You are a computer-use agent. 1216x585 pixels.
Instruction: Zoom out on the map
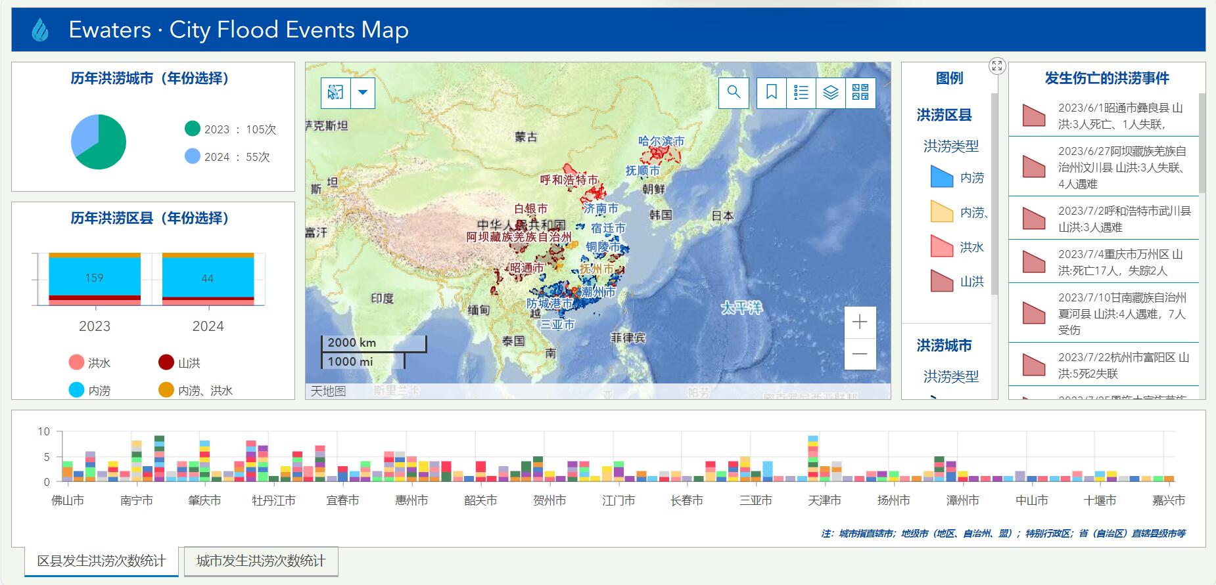(860, 355)
